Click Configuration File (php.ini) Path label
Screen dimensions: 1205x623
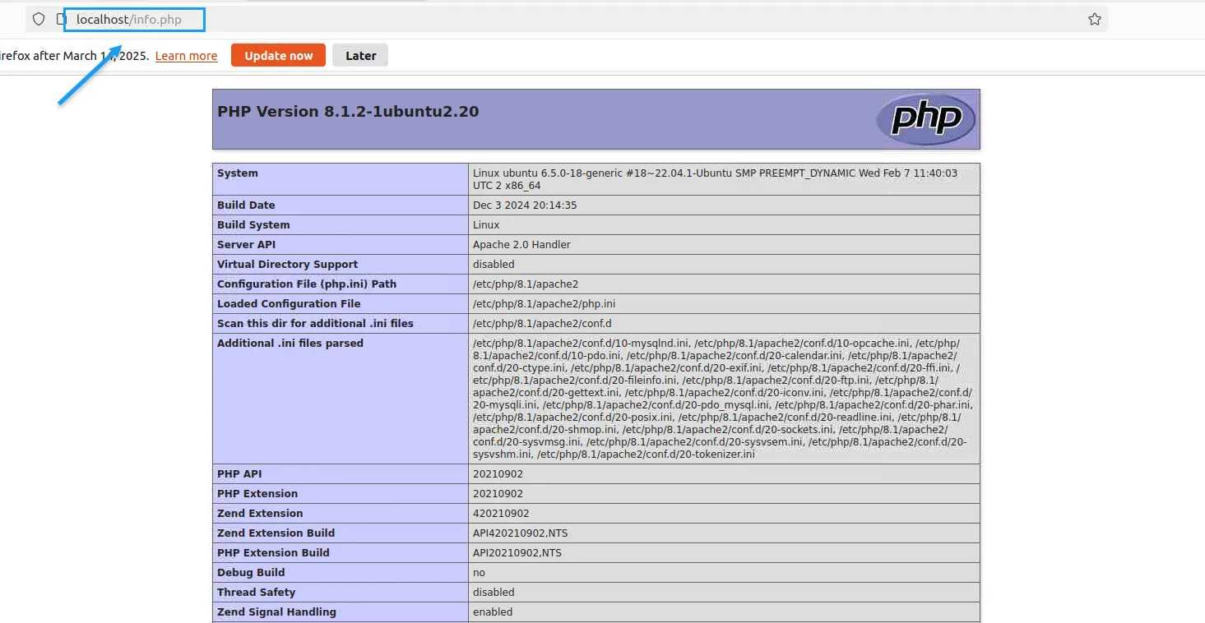(307, 284)
